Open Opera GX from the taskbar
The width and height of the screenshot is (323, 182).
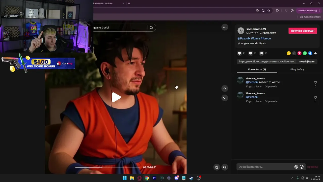pos(139,178)
